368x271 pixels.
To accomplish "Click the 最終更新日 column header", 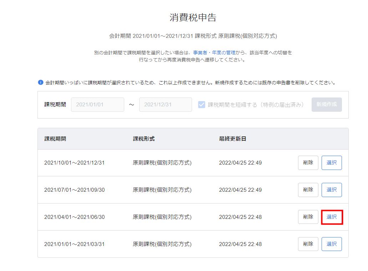I will (x=232, y=139).
